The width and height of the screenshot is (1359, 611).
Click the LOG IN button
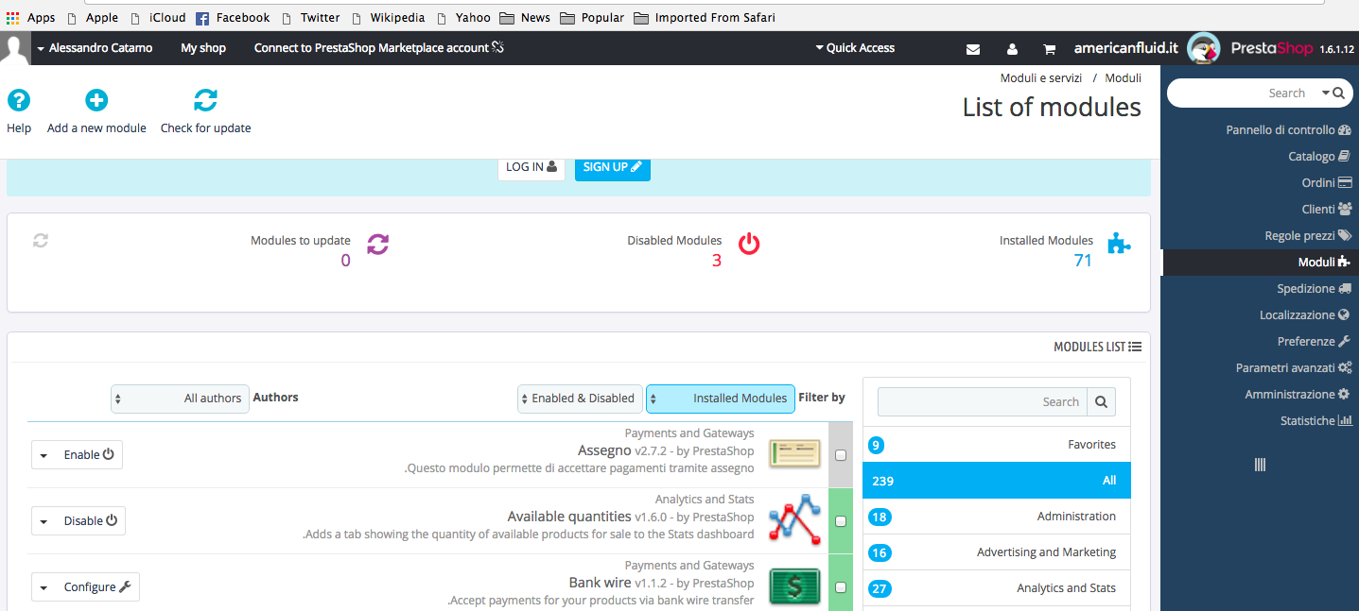pyautogui.click(x=531, y=167)
